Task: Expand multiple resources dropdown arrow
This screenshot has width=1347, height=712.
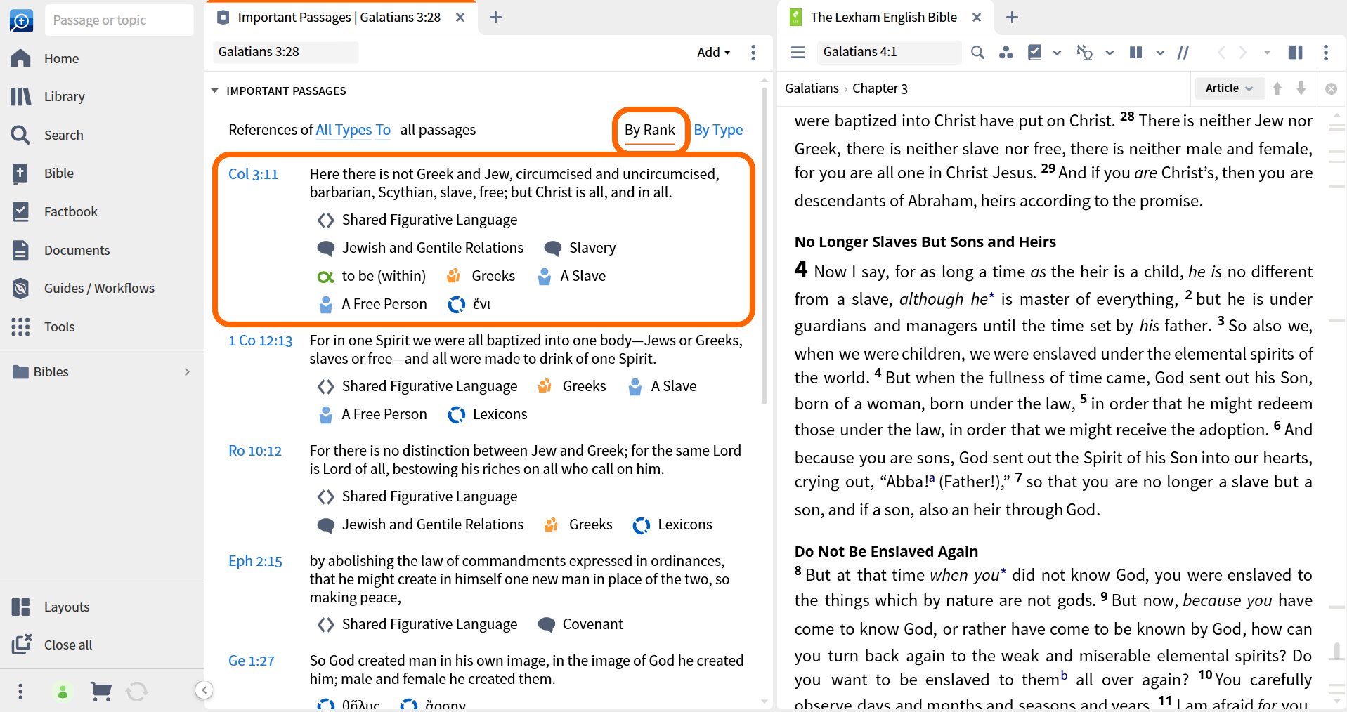Action: pos(1160,53)
